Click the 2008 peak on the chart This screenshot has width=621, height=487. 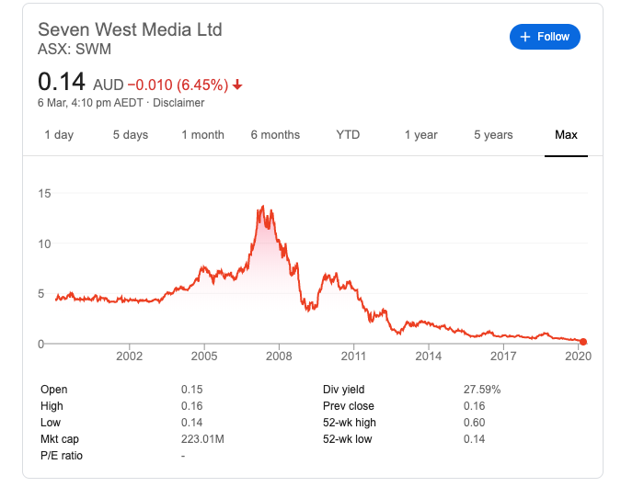click(x=264, y=207)
